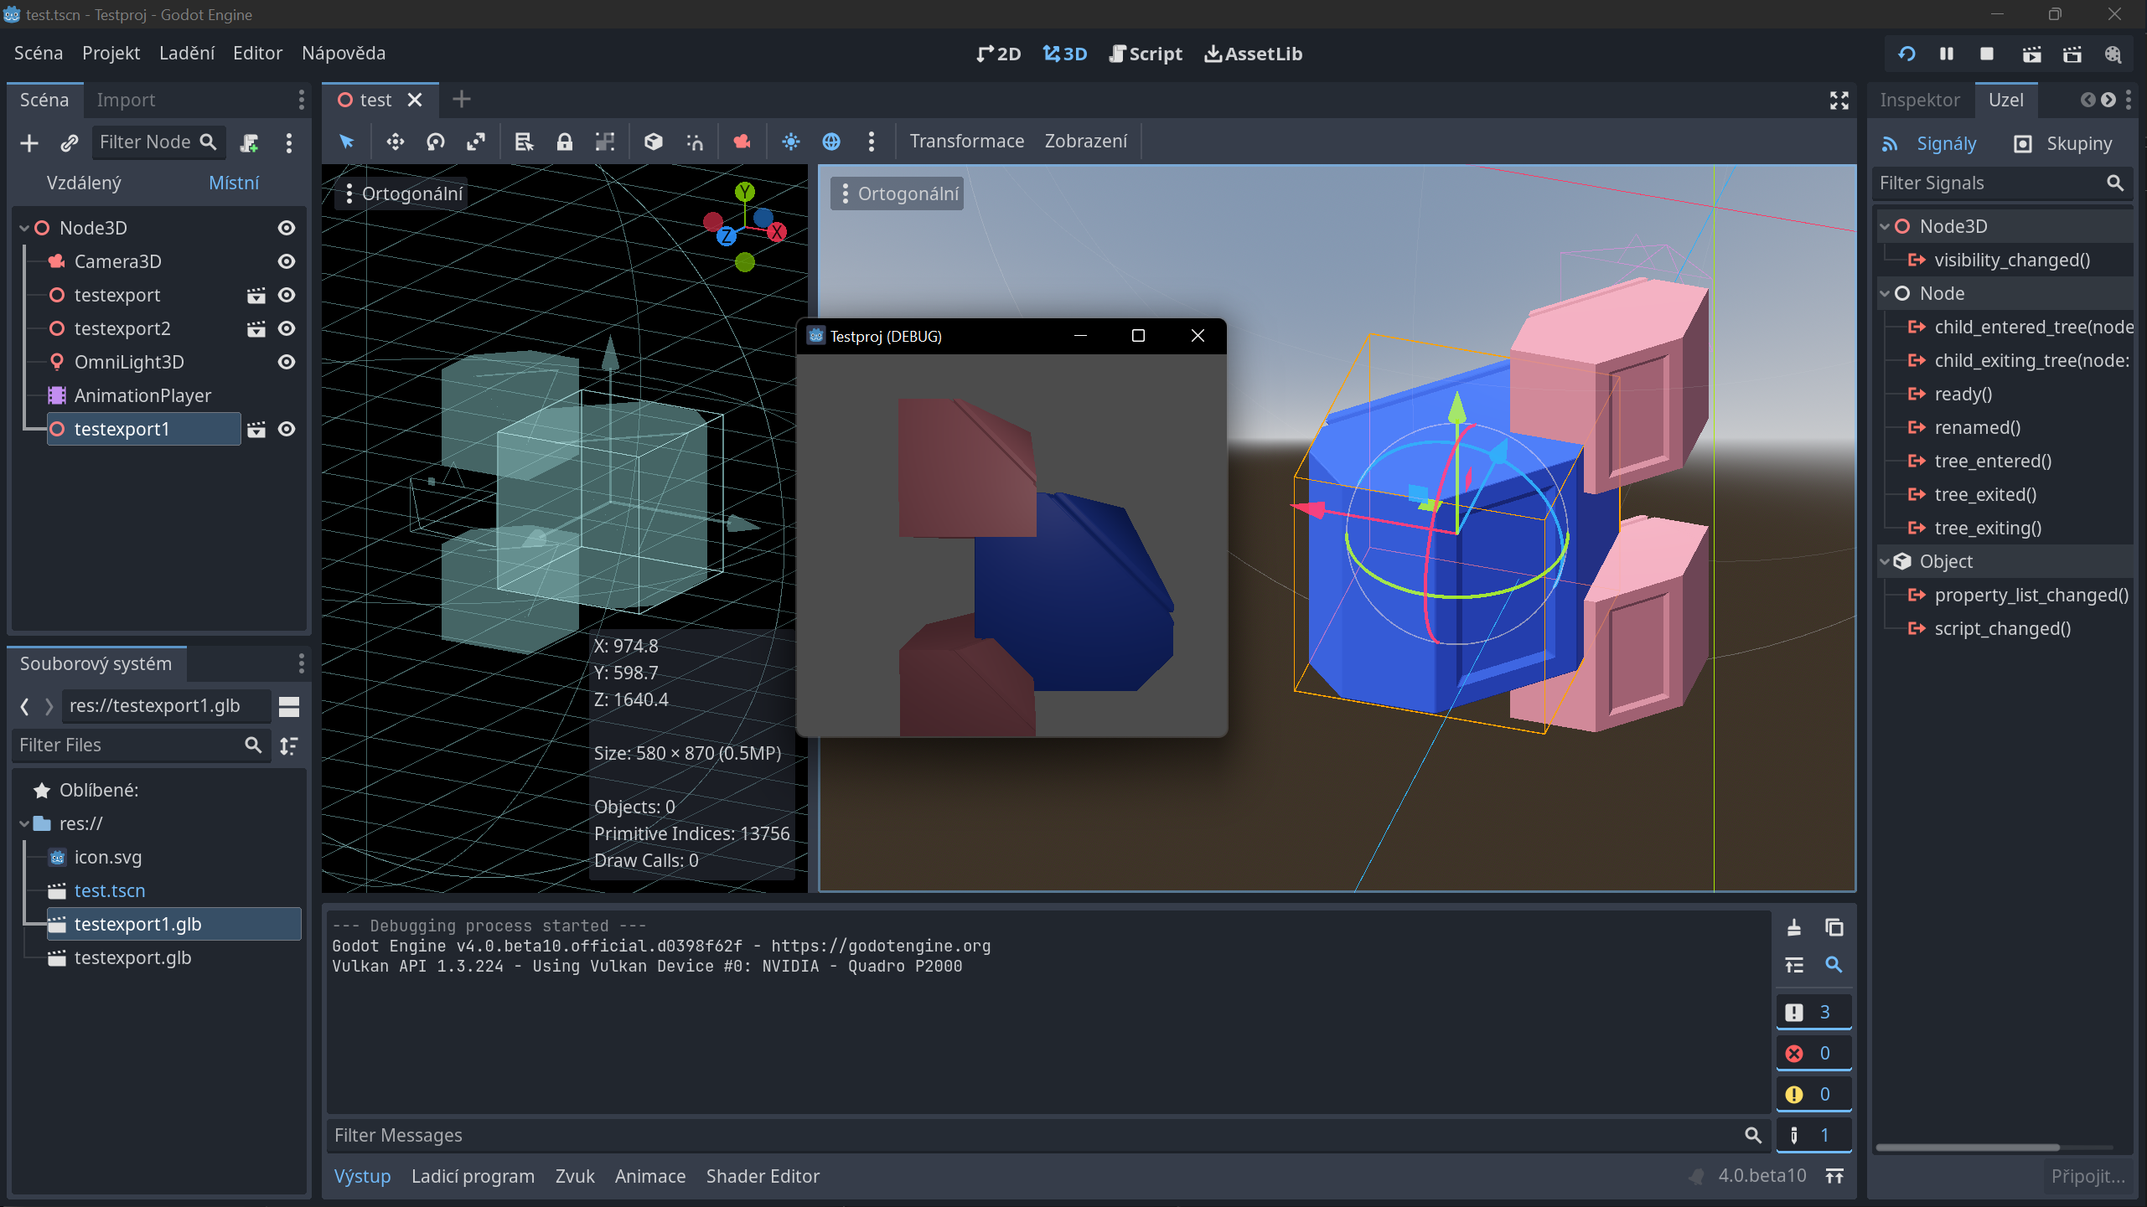Collapse the Node3D scene tree root
The width and height of the screenshot is (2147, 1207).
point(24,229)
